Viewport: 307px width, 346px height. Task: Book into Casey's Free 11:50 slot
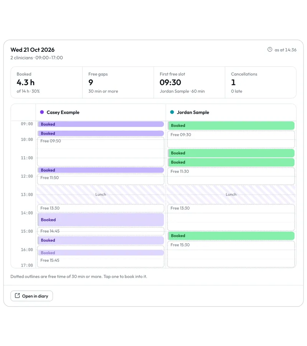(101, 179)
